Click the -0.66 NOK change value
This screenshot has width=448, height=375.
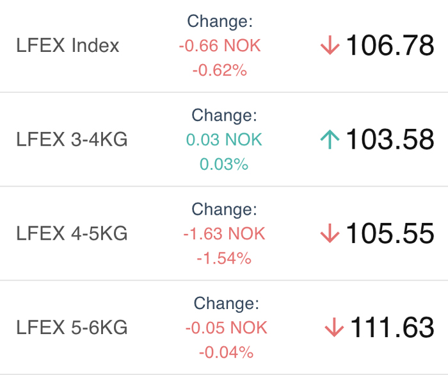click(220, 46)
